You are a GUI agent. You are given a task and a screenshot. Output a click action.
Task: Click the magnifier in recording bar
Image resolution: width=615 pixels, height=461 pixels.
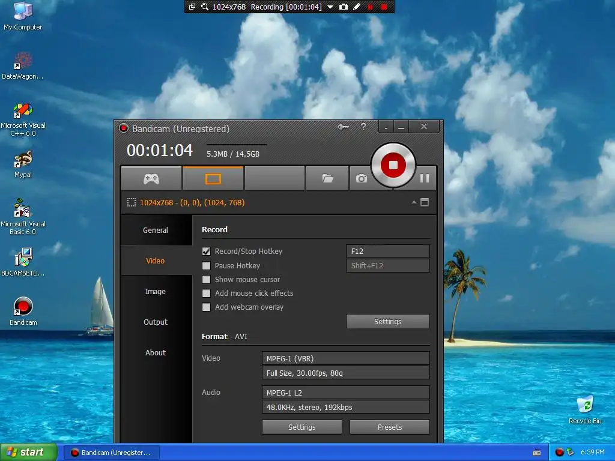[204, 7]
